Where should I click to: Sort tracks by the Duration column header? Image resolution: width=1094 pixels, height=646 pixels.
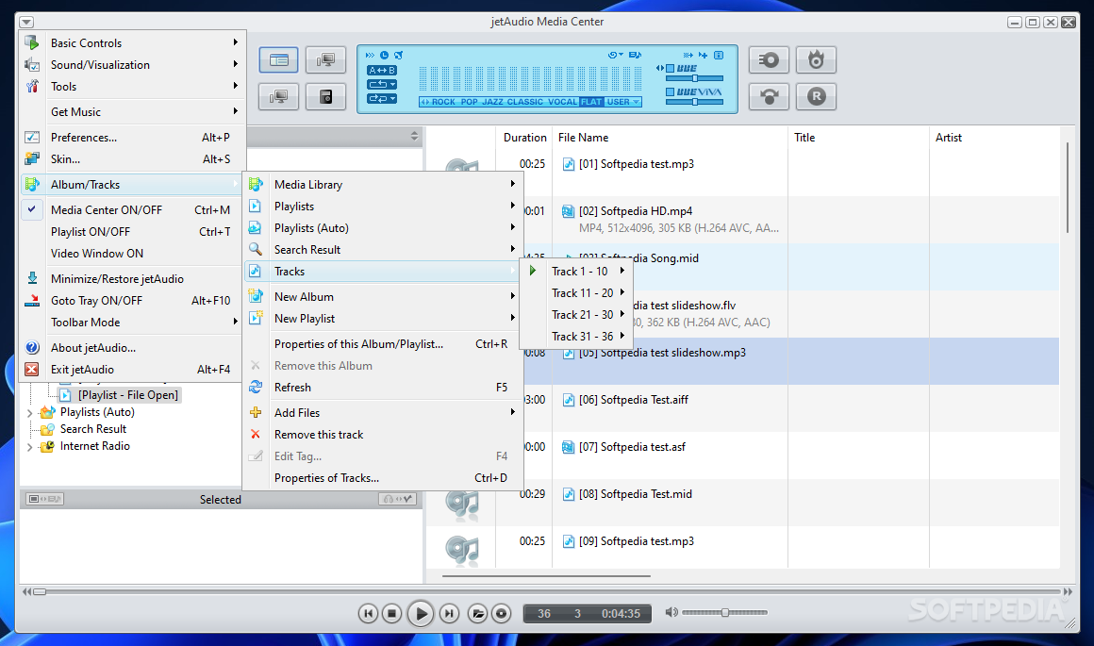pyautogui.click(x=524, y=138)
